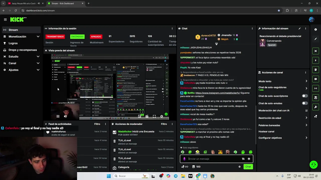Click the Spanish language tag
The height and width of the screenshot is (180, 321).
coord(272,45)
